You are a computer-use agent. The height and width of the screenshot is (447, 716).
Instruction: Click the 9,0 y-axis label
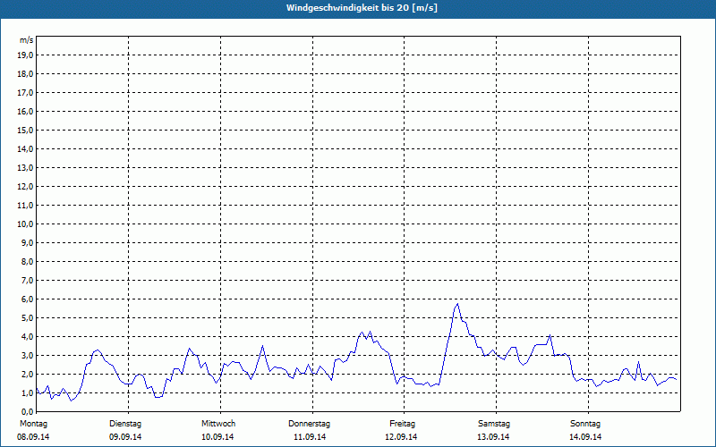coord(27,242)
